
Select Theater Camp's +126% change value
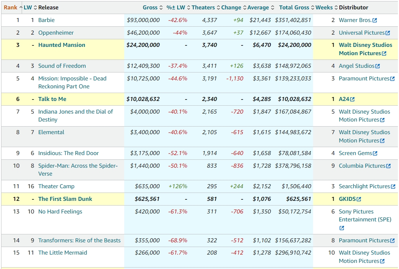pyautogui.click(x=178, y=186)
